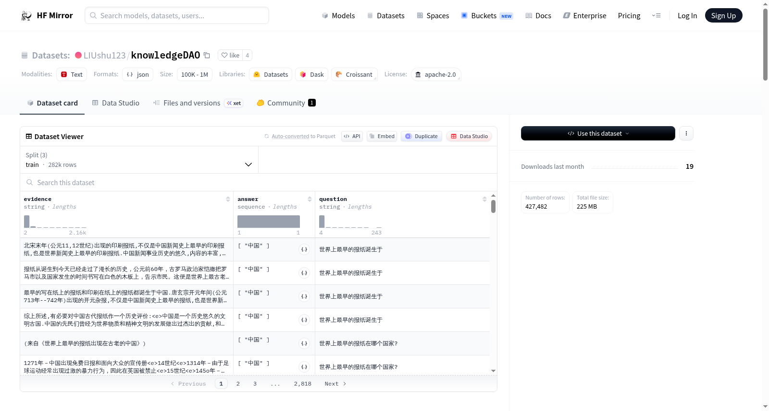Open Buckets in top navigation
Image resolution: width=769 pixels, height=411 pixels.
pos(487,15)
